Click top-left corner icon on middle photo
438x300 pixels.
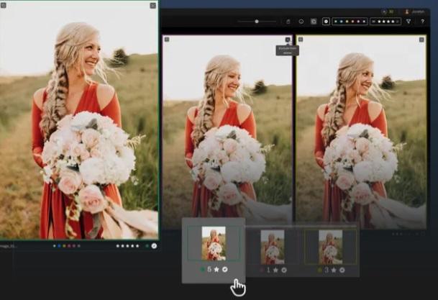click(167, 40)
